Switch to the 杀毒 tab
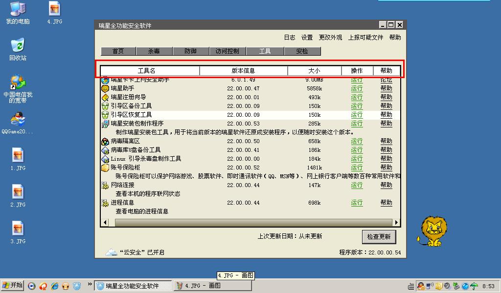The height and width of the screenshot is (293, 501). (x=154, y=51)
